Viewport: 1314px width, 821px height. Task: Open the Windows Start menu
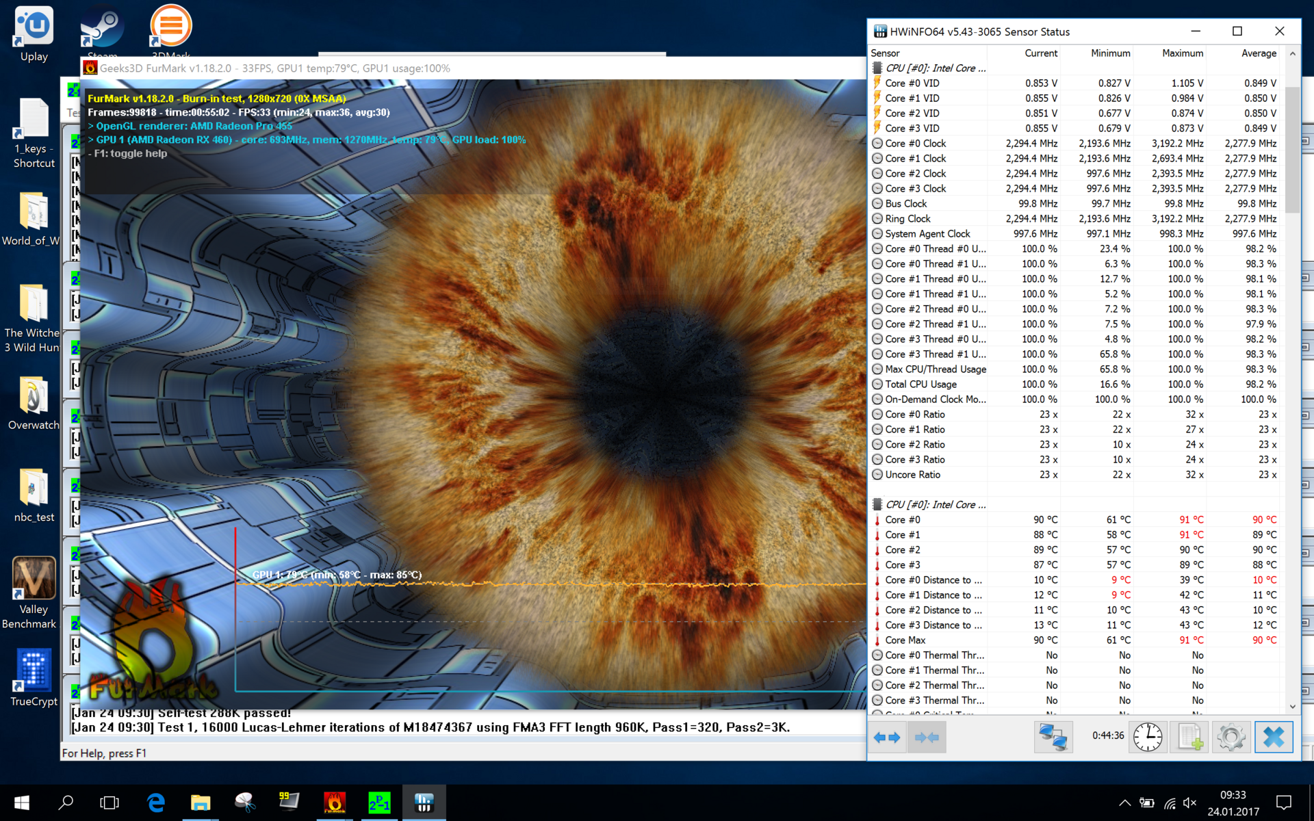click(21, 803)
